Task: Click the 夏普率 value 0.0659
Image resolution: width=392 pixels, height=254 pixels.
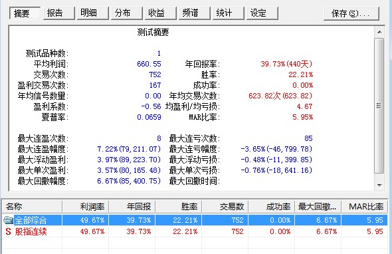Action: click(x=149, y=117)
